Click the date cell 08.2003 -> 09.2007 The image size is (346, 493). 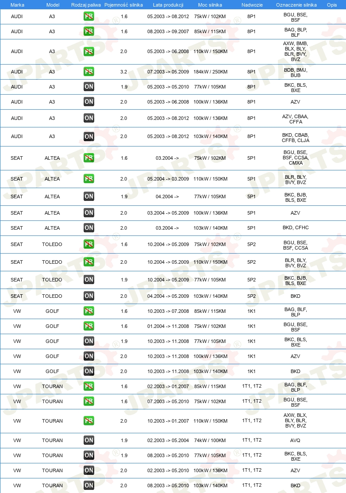(168, 31)
